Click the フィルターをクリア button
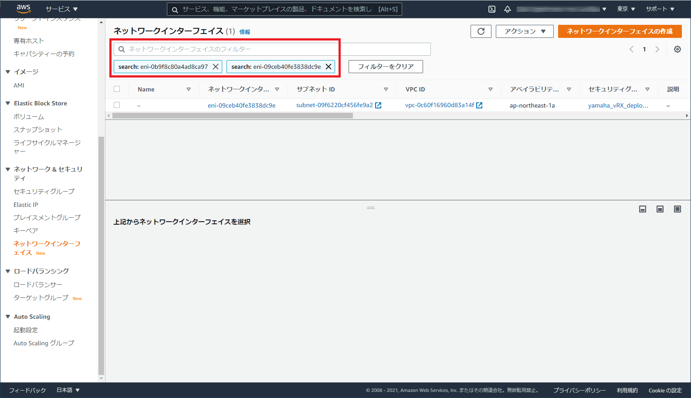Viewport: 691px width, 398px height. coord(386,67)
